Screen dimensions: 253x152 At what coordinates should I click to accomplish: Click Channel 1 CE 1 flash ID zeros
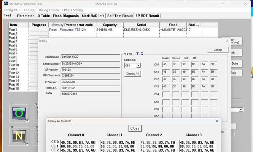pos(118,146)
